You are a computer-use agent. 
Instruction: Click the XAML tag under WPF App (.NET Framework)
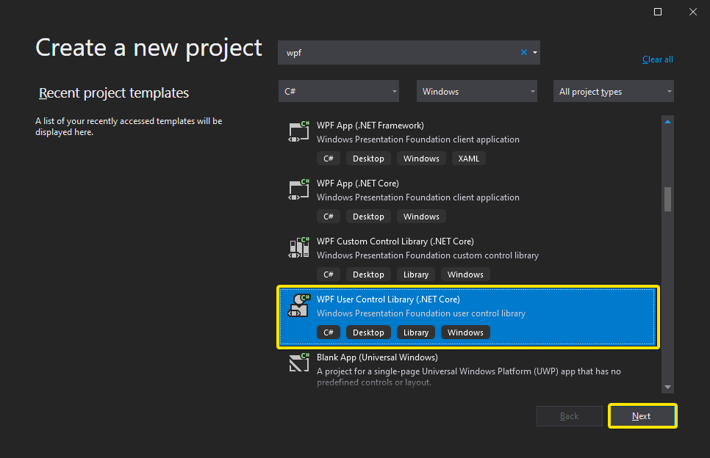[x=468, y=158]
